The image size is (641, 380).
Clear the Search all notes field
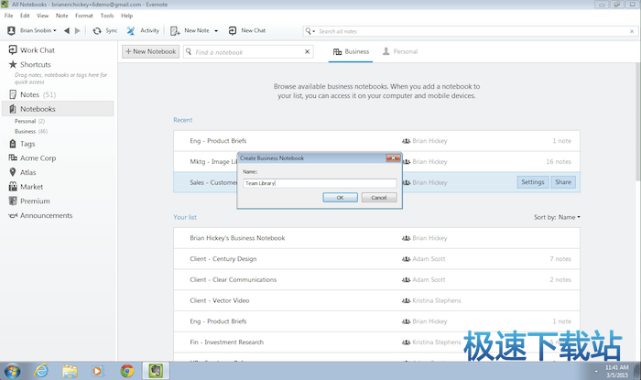click(632, 31)
